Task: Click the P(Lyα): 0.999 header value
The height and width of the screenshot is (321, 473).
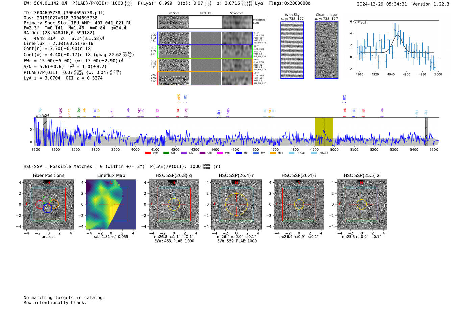Action: click(x=155, y=4)
